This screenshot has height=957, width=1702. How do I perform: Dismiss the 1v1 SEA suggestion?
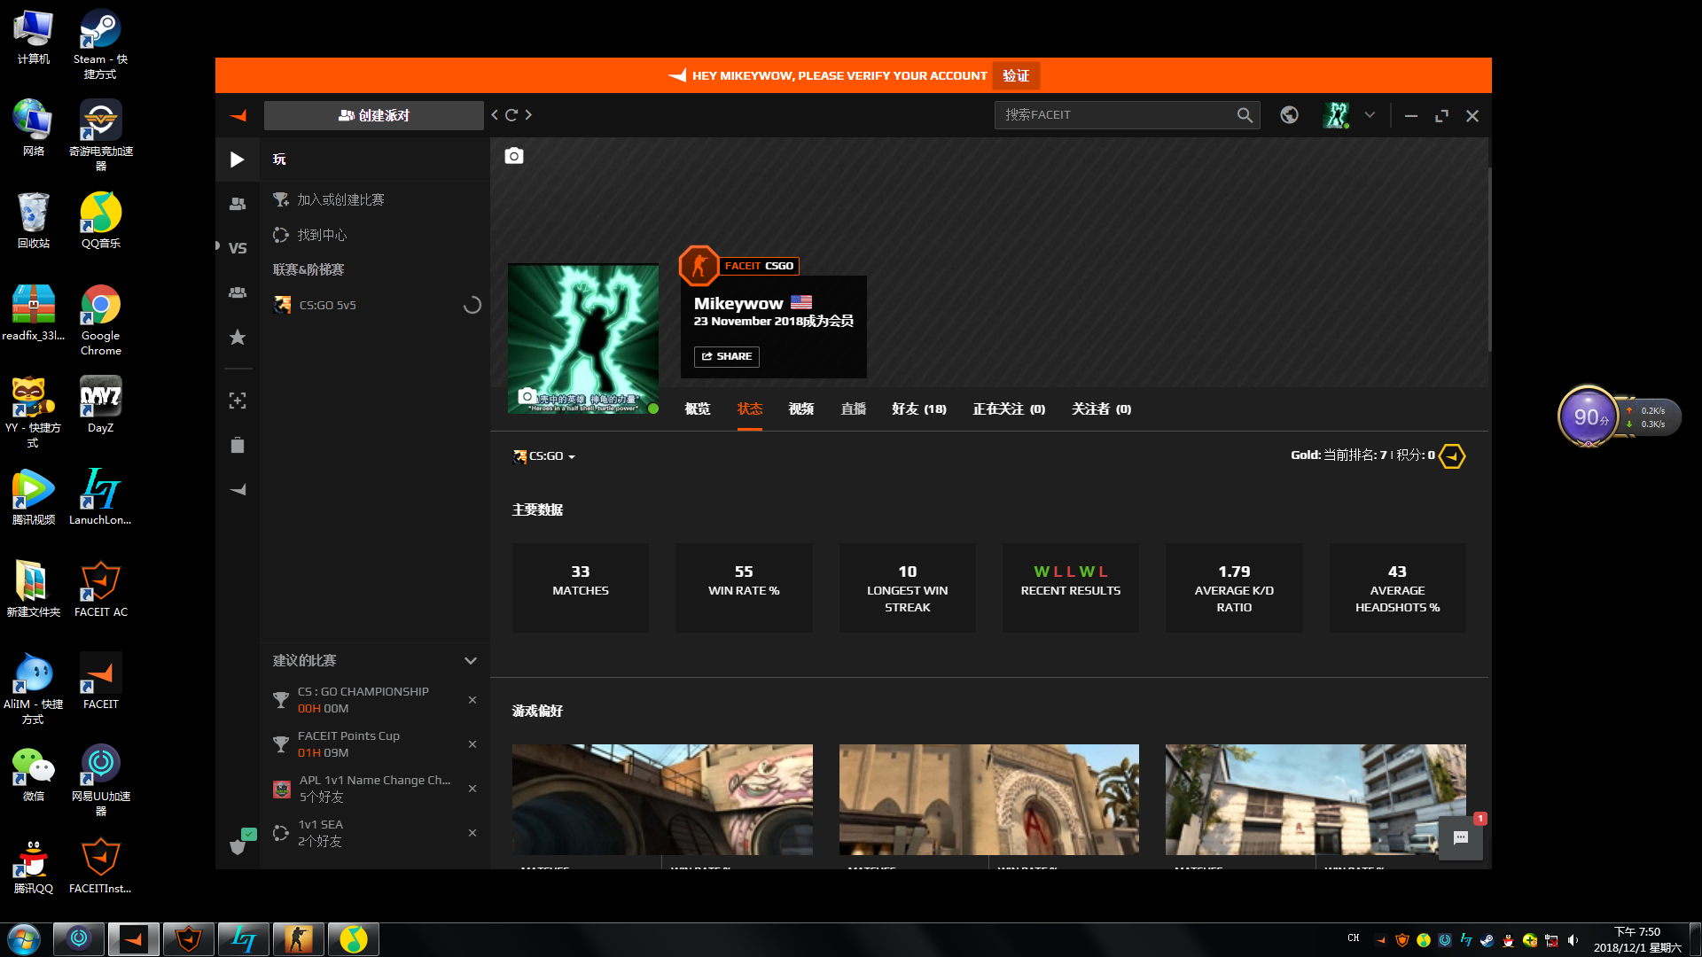click(x=472, y=833)
